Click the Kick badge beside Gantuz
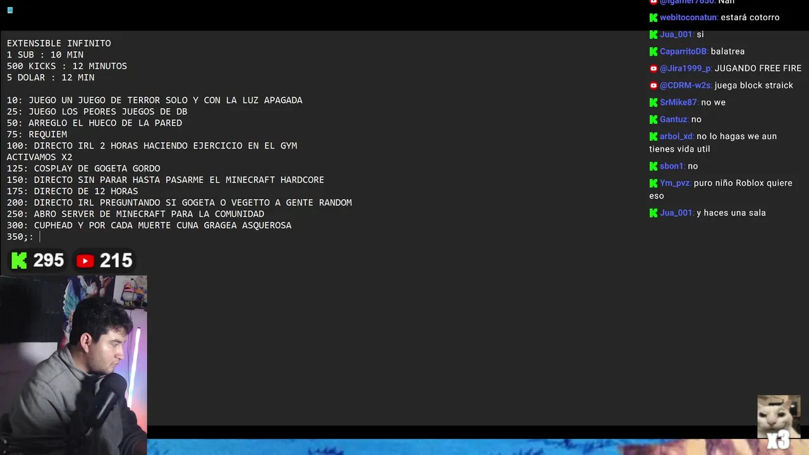The width and height of the screenshot is (809, 455). pyautogui.click(x=654, y=120)
